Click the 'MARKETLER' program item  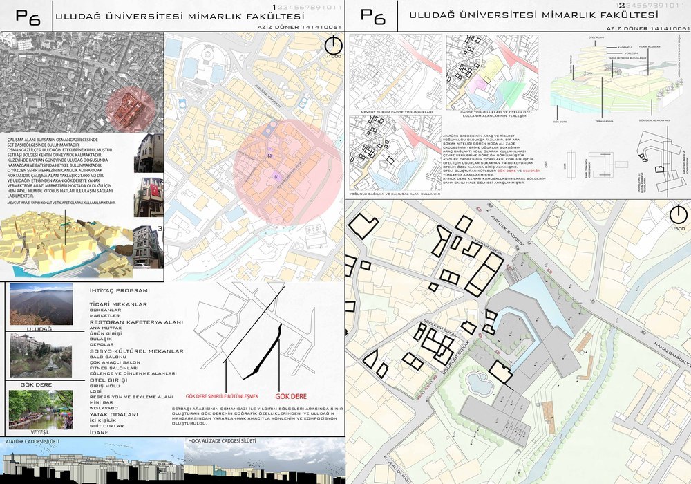coord(104,315)
